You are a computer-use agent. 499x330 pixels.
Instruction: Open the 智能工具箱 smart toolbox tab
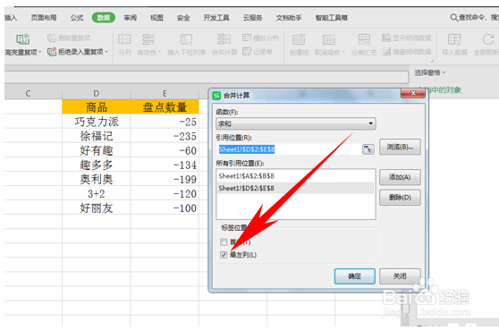pos(331,18)
